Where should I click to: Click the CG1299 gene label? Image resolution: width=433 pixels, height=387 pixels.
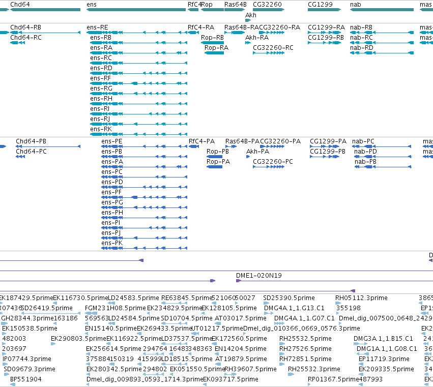pos(321,5)
